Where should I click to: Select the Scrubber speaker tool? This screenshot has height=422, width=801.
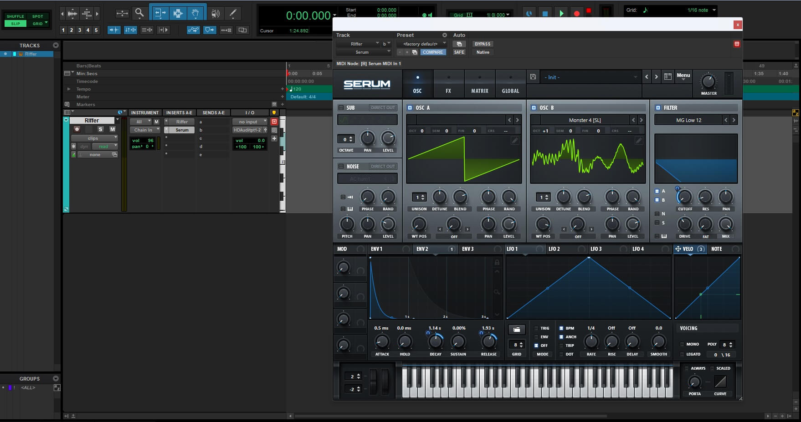point(216,13)
